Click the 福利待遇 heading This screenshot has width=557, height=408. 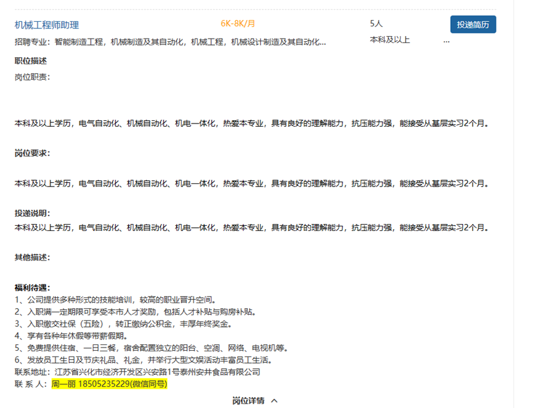click(32, 288)
